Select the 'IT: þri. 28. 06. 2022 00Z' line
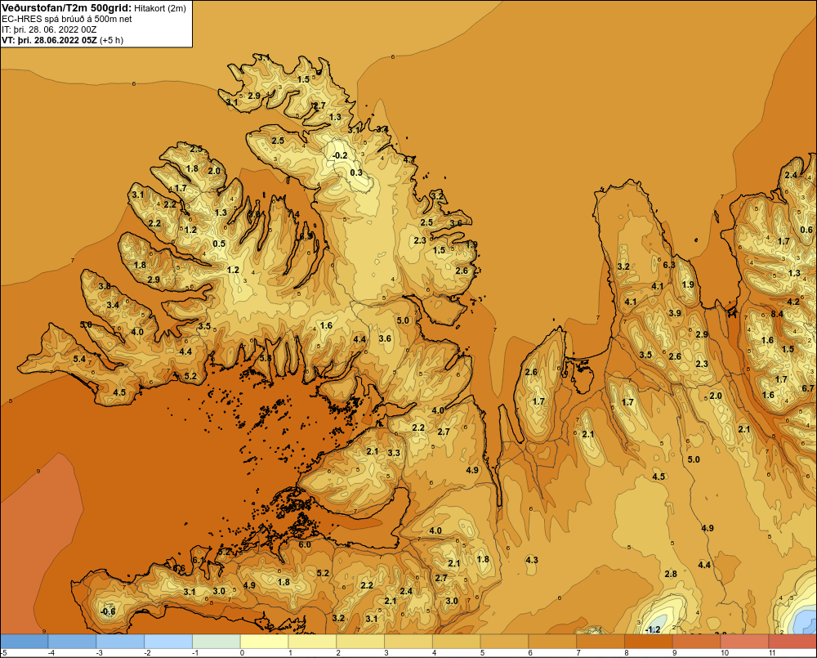The width and height of the screenshot is (817, 658). click(x=49, y=29)
